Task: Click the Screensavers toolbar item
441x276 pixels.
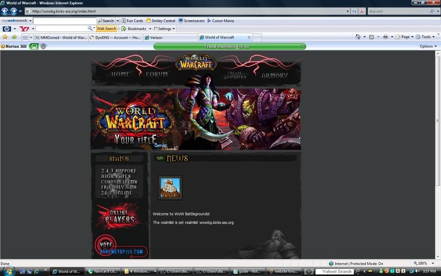Action: coord(192,21)
